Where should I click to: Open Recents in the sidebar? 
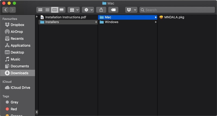point(18,39)
